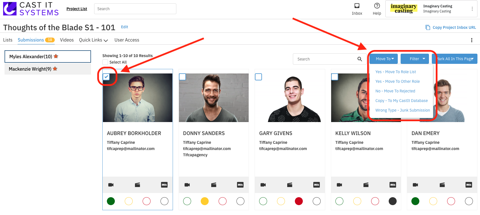
Task: Expand the Filter dropdown
Action: tap(417, 59)
